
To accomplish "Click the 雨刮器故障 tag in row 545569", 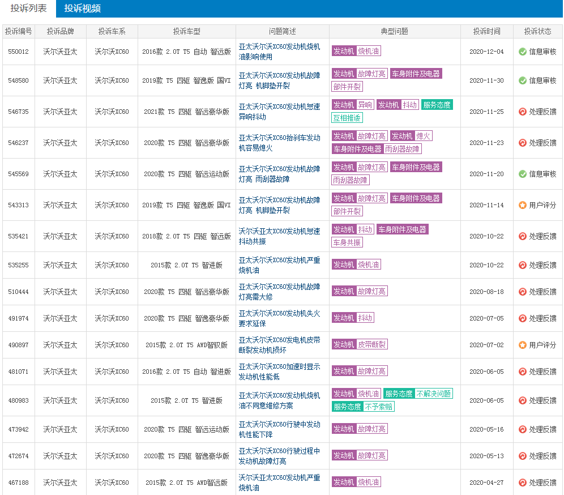I will tap(351, 180).
